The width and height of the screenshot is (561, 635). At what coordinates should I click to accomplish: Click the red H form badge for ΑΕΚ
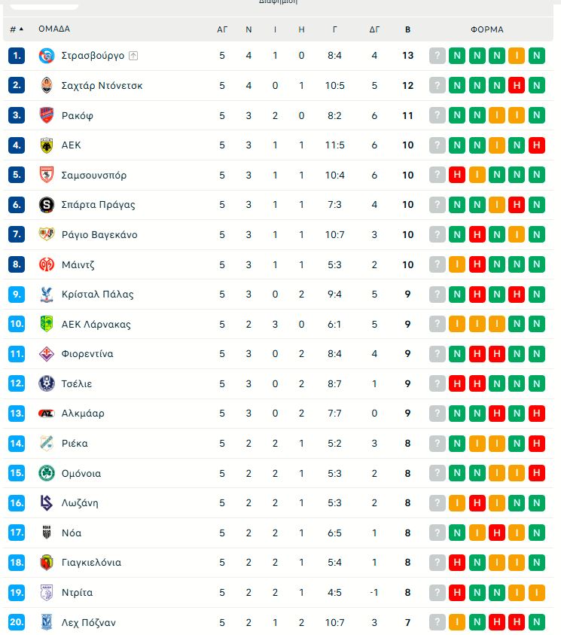536,145
